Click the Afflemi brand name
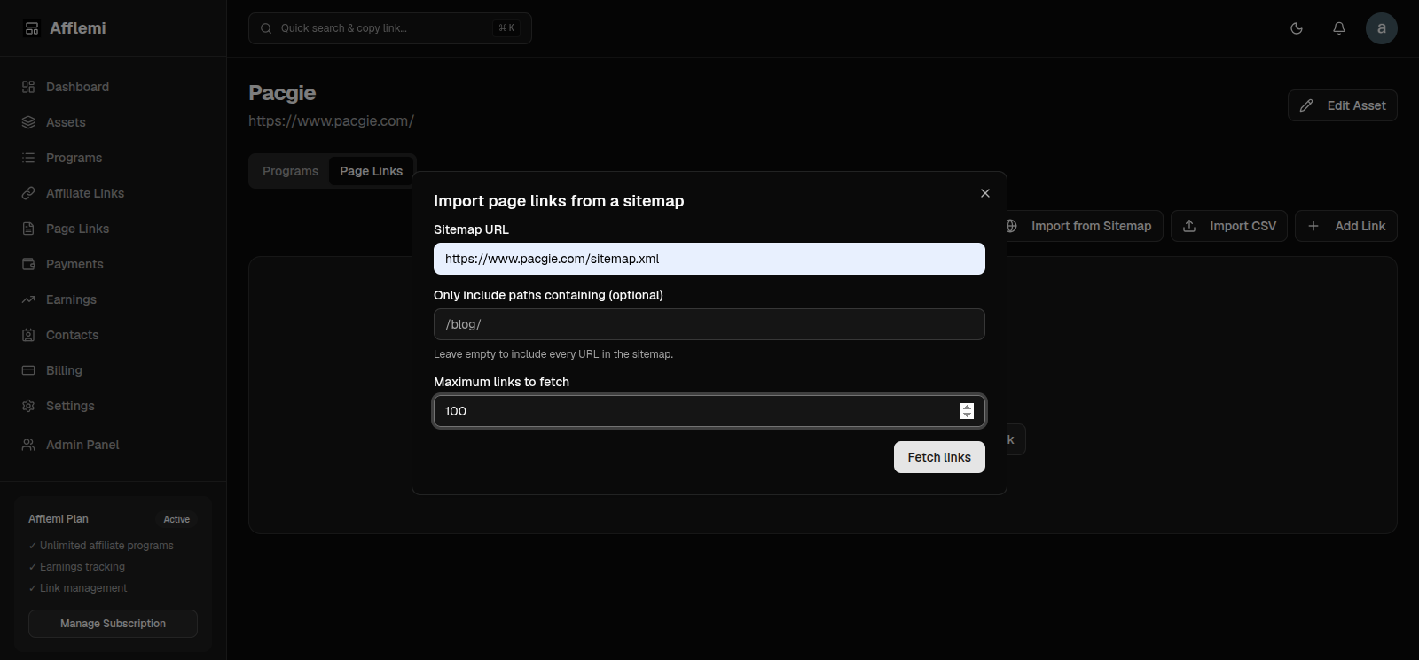The height and width of the screenshot is (660, 1419). (x=78, y=28)
